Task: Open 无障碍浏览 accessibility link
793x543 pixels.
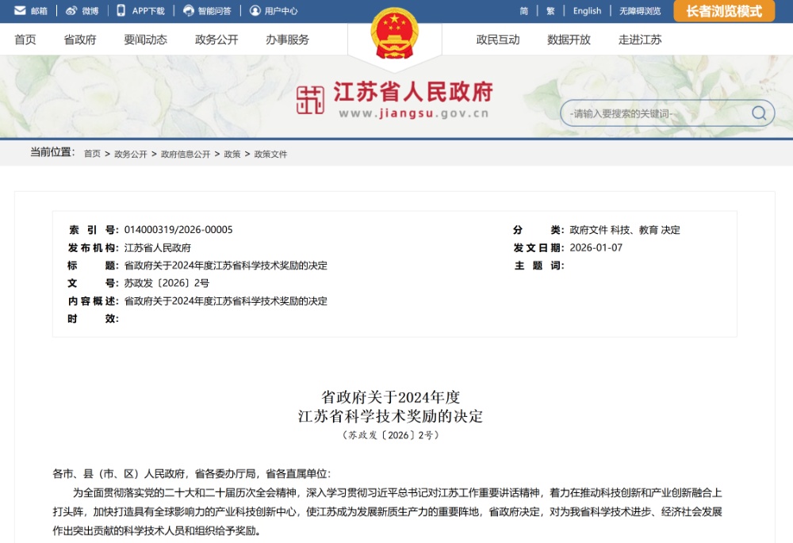Action: 639,11
